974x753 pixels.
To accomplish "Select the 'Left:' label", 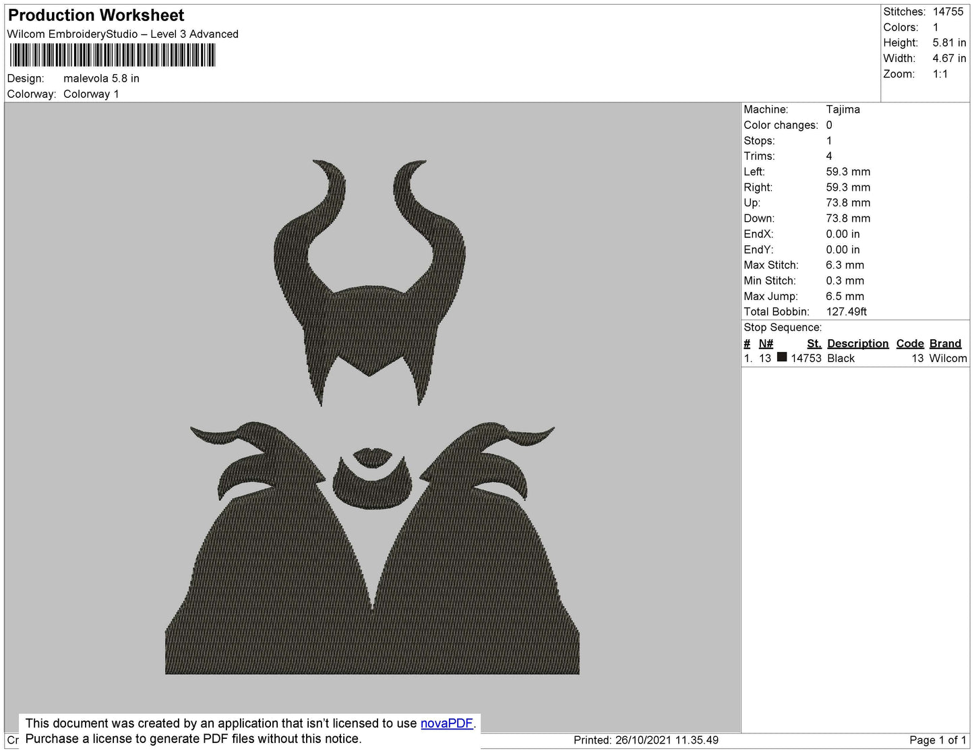I will tap(754, 171).
